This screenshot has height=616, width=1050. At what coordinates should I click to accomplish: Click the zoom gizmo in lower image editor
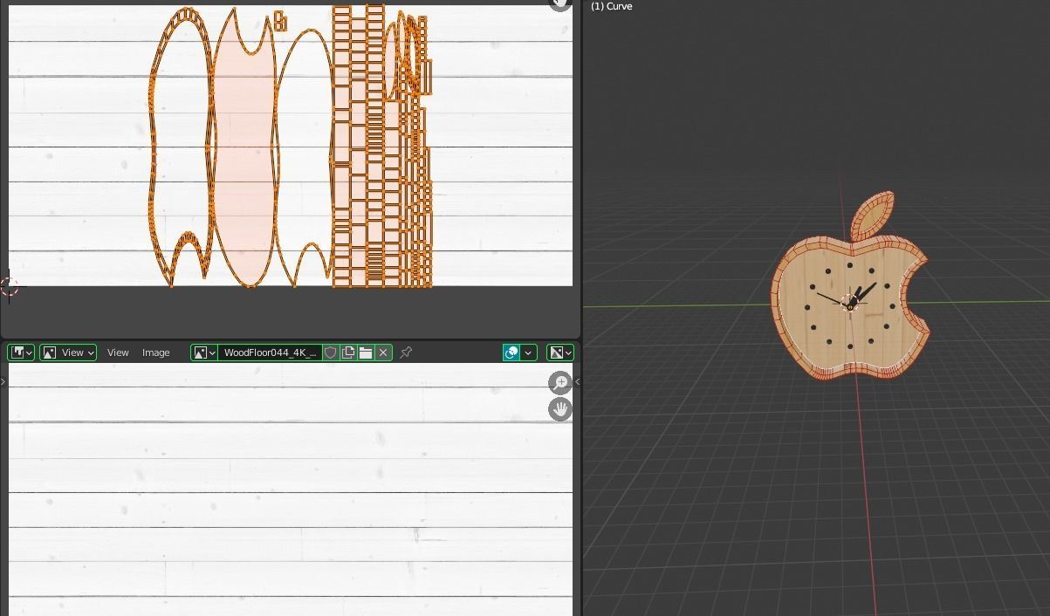pos(560,382)
